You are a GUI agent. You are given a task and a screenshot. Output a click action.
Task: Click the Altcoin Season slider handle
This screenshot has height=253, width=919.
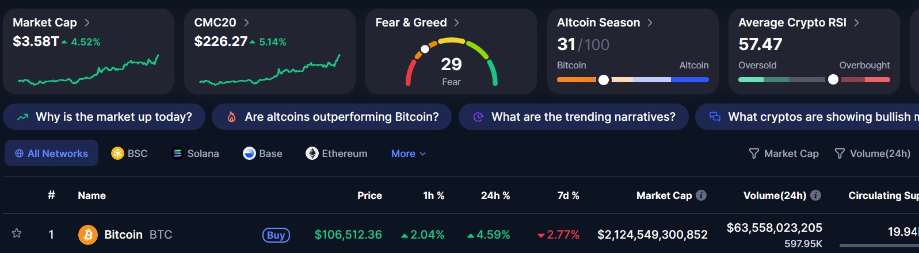(x=603, y=80)
